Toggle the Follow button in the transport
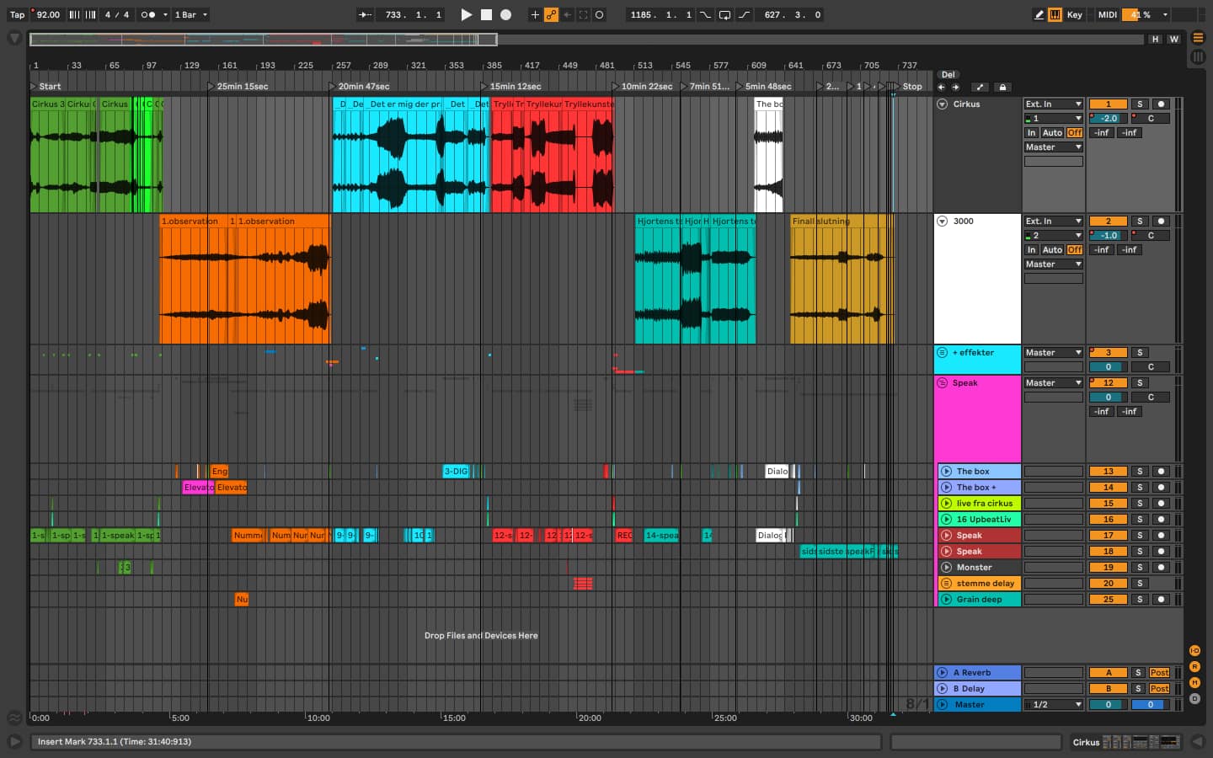The width and height of the screenshot is (1213, 758). (x=365, y=14)
